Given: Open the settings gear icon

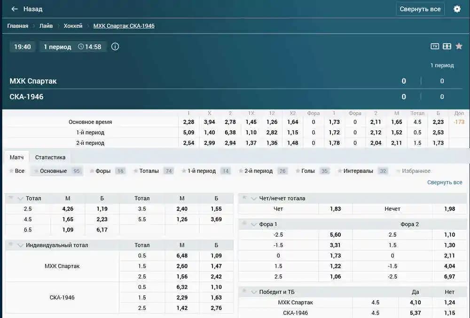Looking at the screenshot, I should [x=457, y=9].
